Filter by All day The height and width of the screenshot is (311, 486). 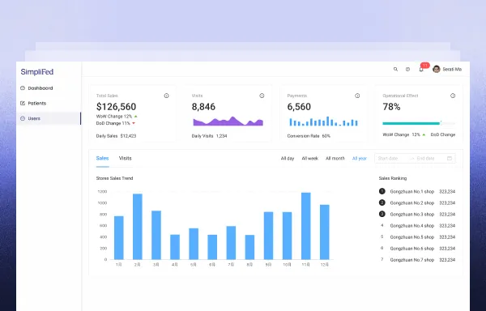point(288,158)
